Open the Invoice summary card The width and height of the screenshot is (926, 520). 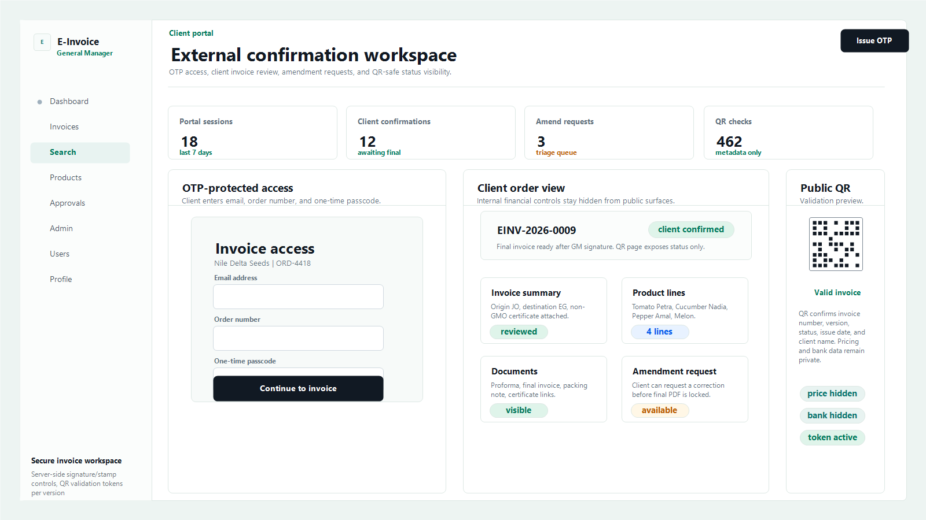pyautogui.click(x=544, y=311)
